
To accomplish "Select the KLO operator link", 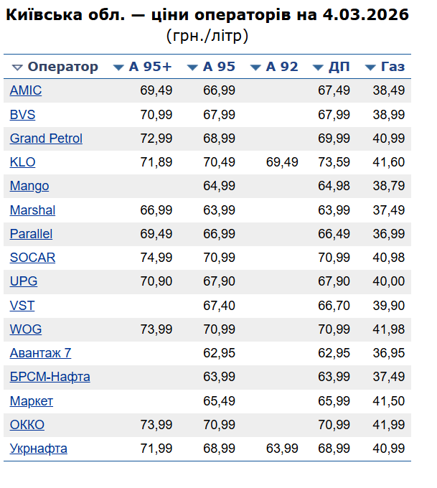I will coord(22,162).
